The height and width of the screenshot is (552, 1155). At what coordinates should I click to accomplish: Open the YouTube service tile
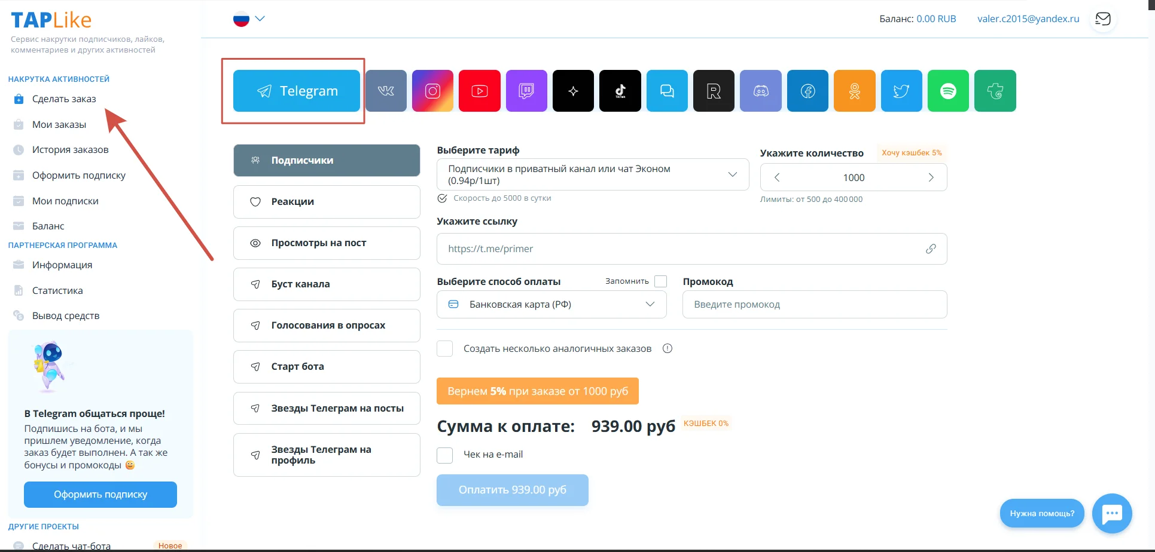point(480,91)
